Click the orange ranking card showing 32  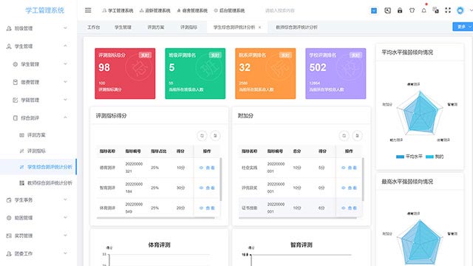point(265,73)
